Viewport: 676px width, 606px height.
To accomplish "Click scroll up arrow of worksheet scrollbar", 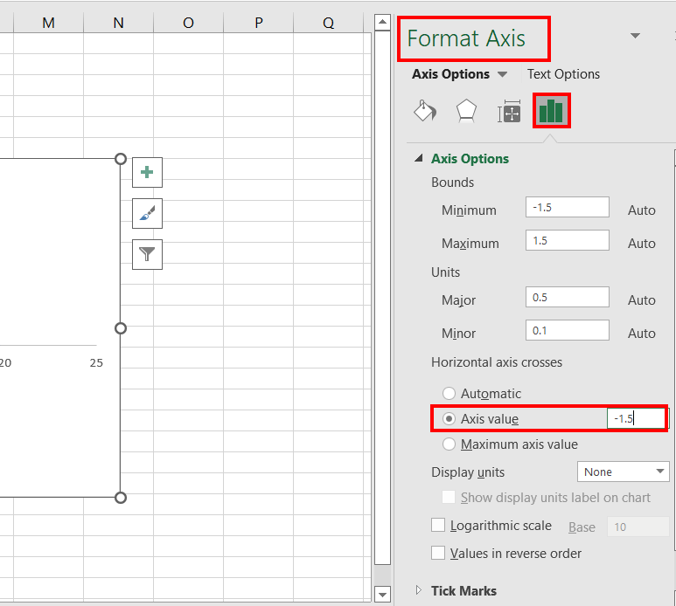I will (x=382, y=22).
